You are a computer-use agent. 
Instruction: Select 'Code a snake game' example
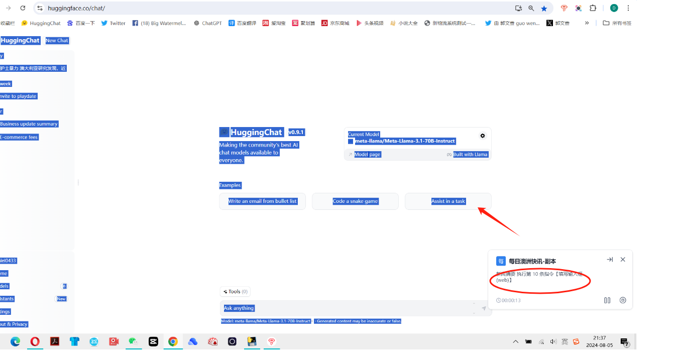pyautogui.click(x=355, y=201)
